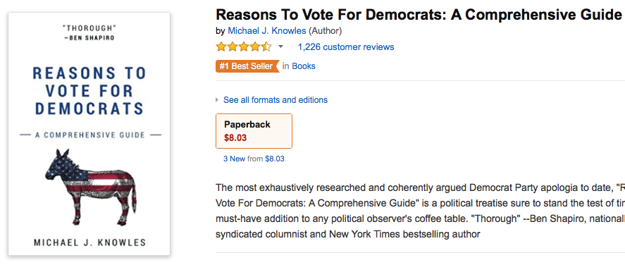This screenshot has width=625, height=265.
Task: Open See all formats and editions
Action: 276,99
